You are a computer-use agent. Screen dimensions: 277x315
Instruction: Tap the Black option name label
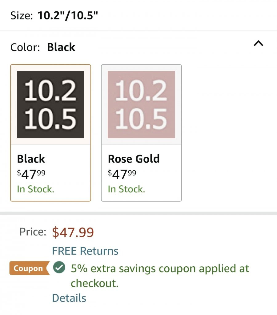pyautogui.click(x=31, y=159)
